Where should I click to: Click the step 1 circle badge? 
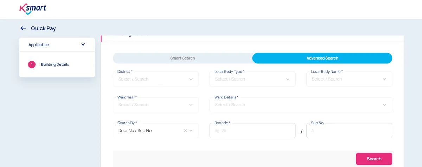[x=32, y=64]
